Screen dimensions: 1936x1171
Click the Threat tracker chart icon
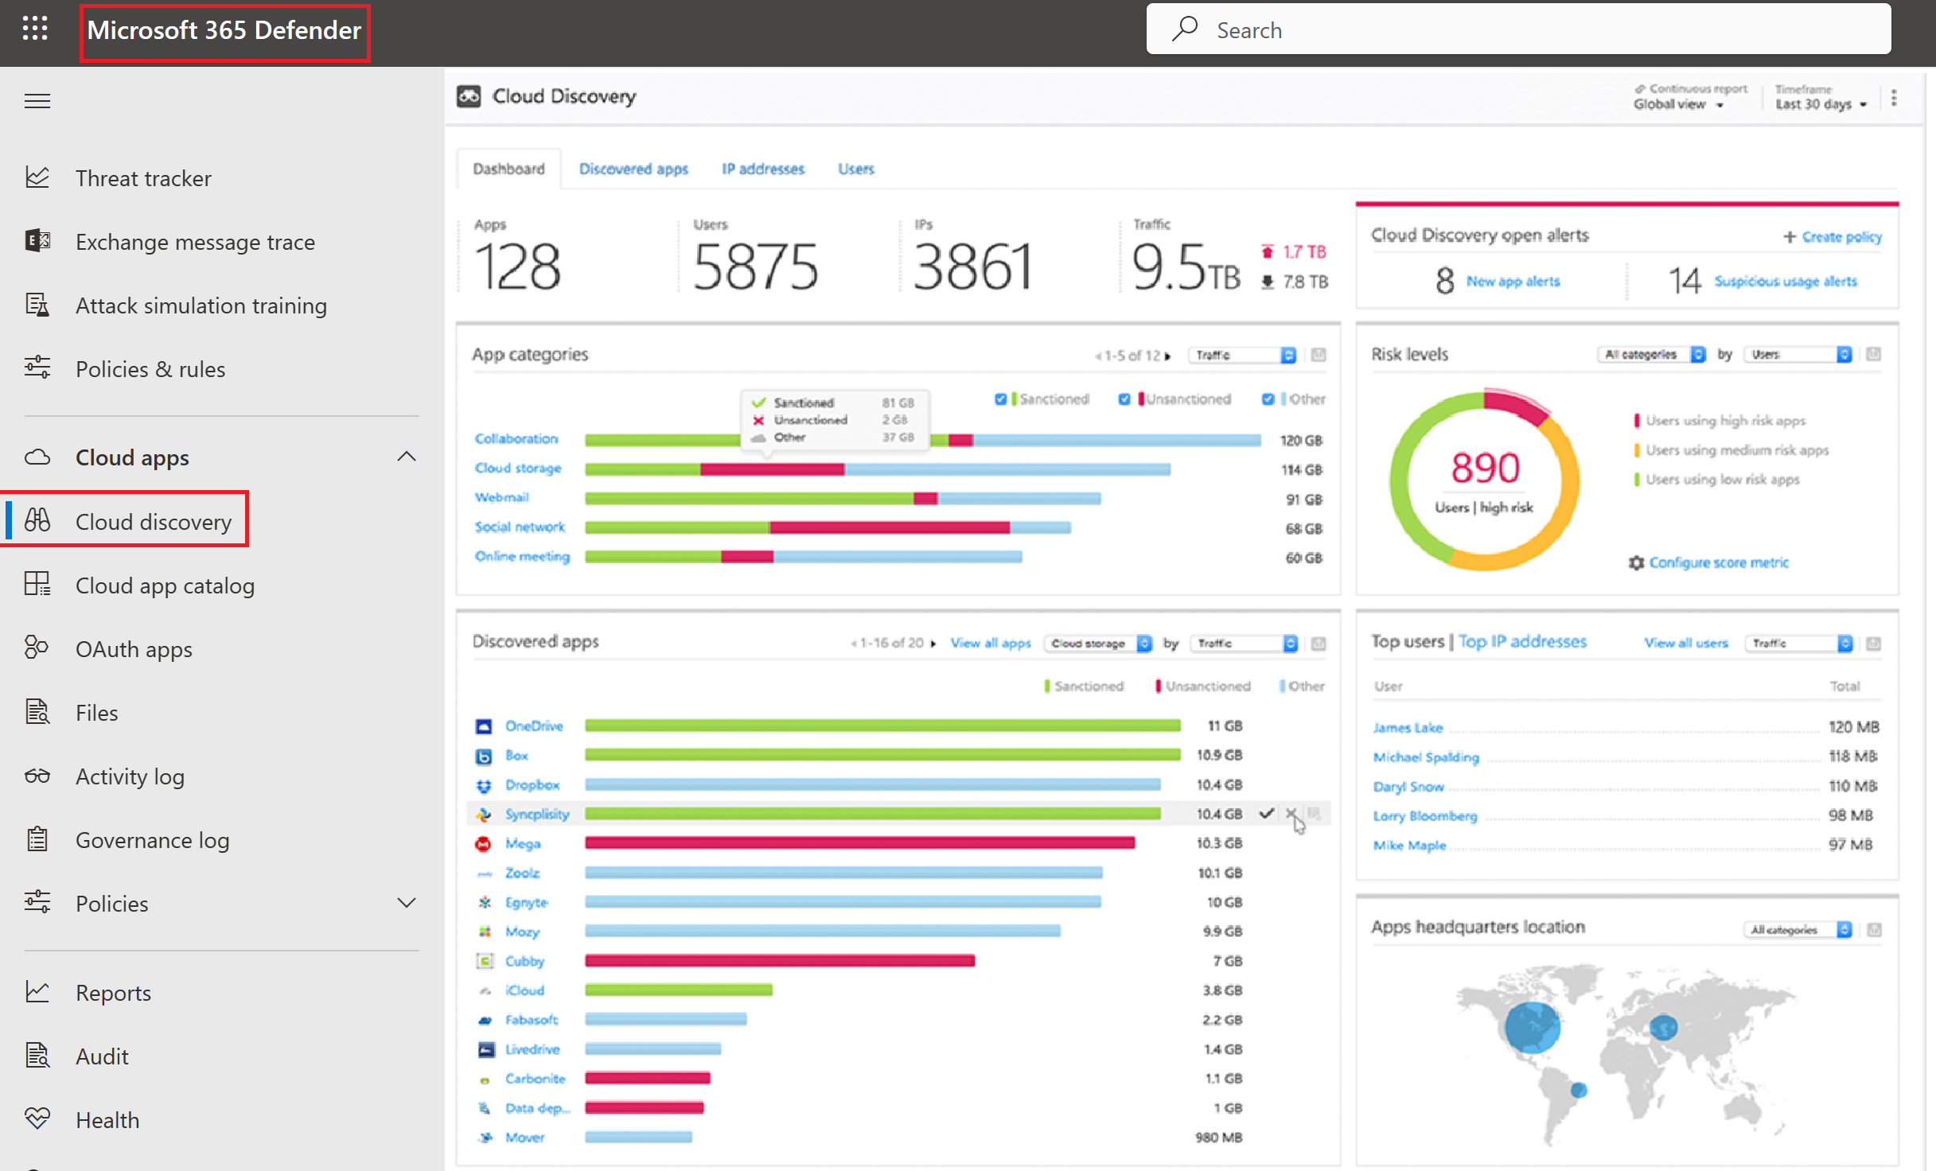tap(37, 177)
